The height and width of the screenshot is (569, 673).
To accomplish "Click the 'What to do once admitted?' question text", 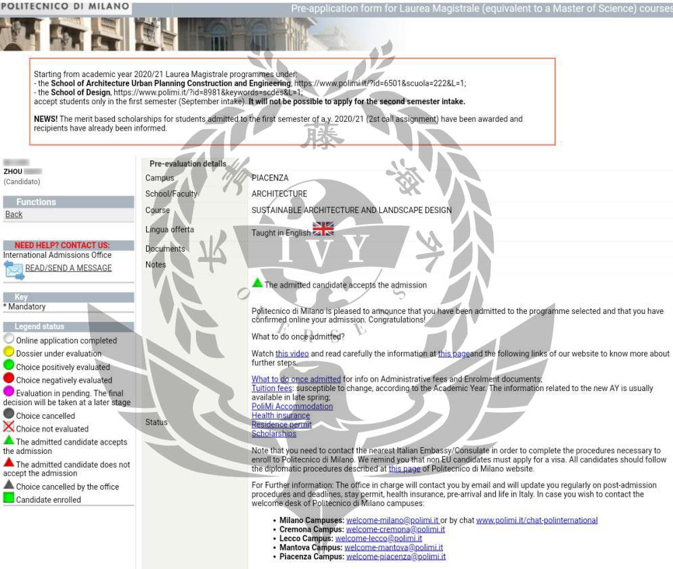I will 298,337.
